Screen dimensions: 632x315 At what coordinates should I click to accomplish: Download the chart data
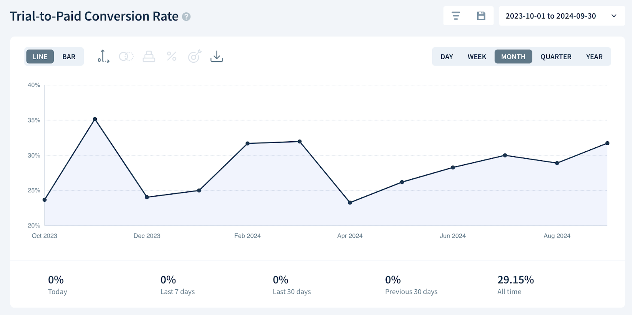click(216, 56)
